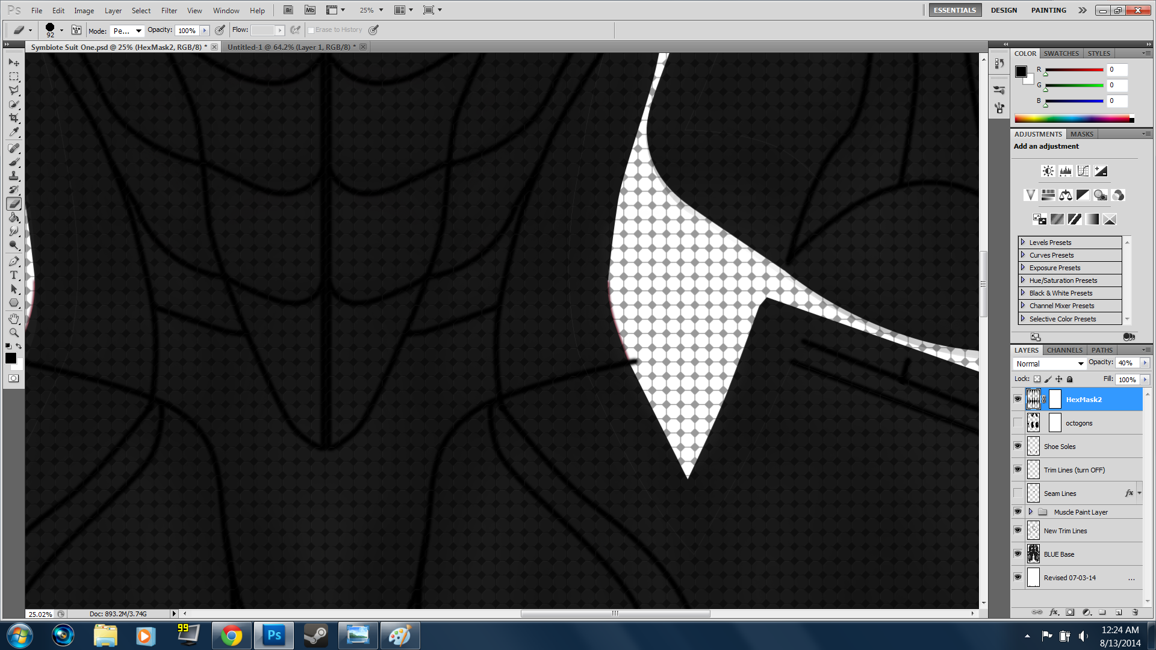Click the zoom percentage field 25.02%

(41, 614)
